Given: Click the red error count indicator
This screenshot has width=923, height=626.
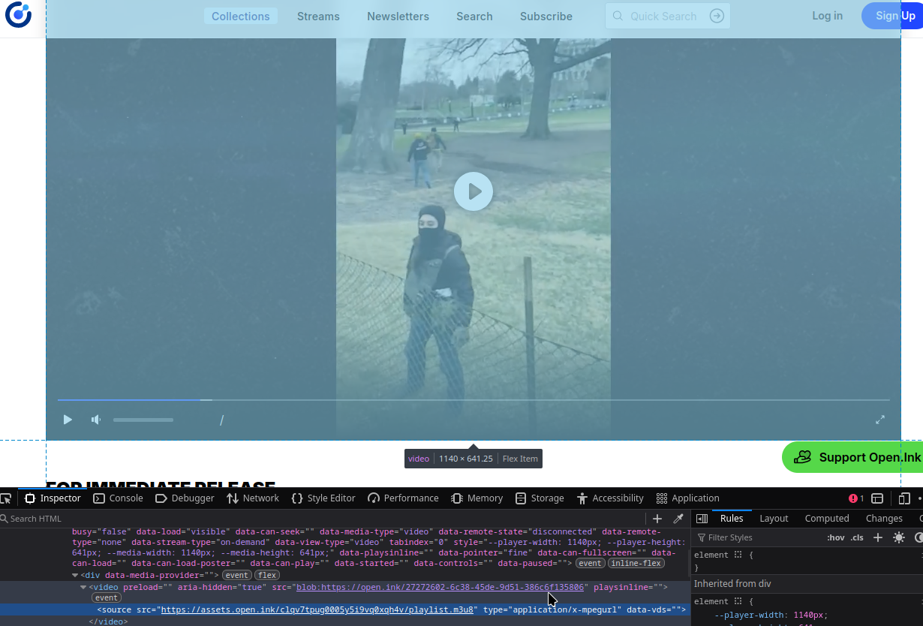Looking at the screenshot, I should pyautogui.click(x=856, y=498).
